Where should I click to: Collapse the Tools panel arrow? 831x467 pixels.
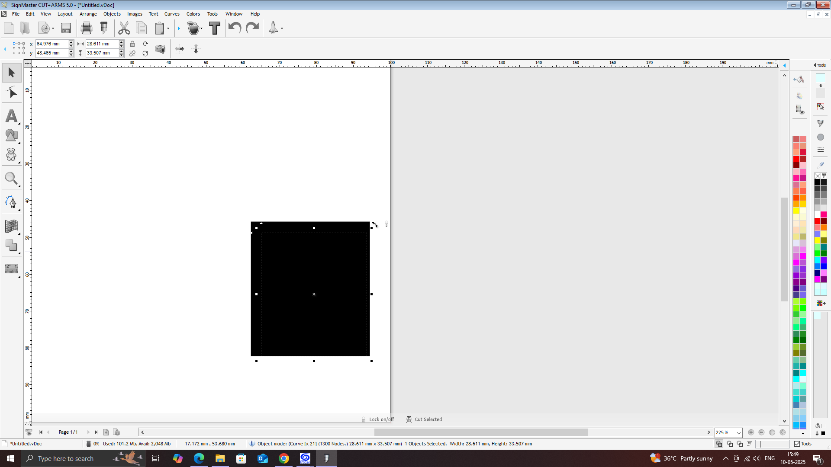[x=815, y=65]
